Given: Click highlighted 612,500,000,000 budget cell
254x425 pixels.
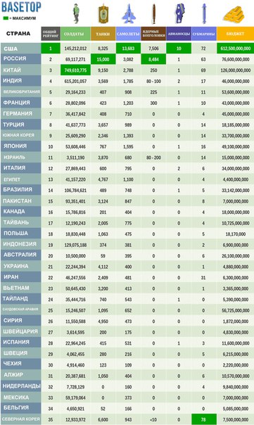Looking at the screenshot, I should [235, 49].
